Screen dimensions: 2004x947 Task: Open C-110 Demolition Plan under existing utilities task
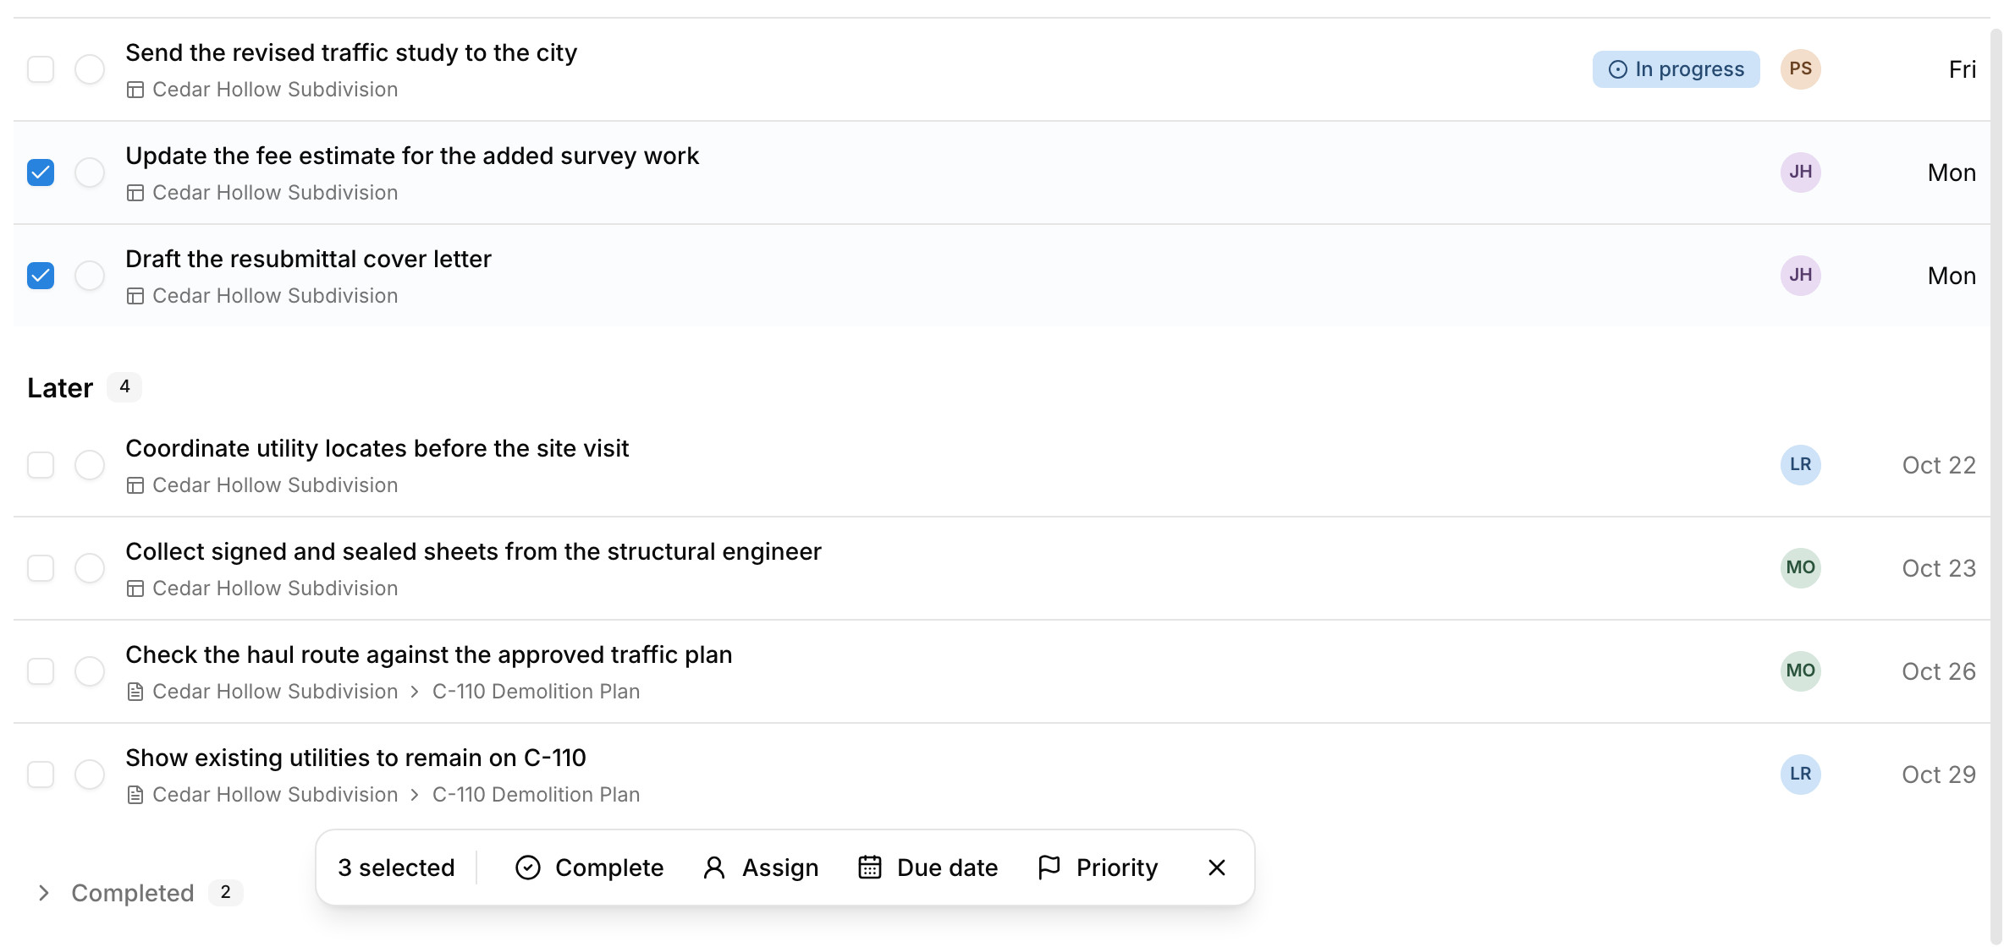(536, 795)
